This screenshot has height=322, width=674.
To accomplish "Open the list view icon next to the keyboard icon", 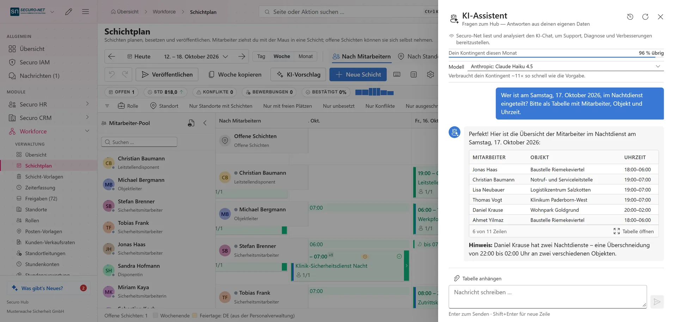I will tap(413, 74).
